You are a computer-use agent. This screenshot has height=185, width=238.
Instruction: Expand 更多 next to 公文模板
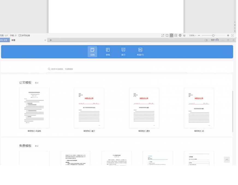pos(37,83)
